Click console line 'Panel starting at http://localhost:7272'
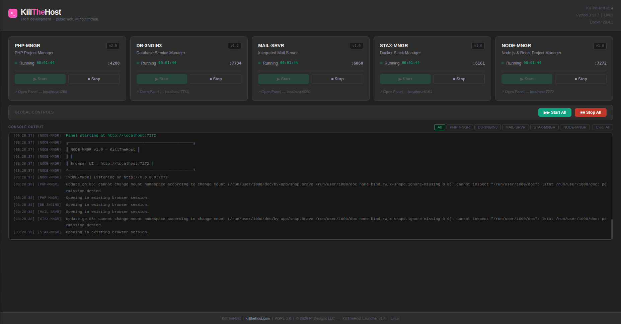 click(x=111, y=136)
